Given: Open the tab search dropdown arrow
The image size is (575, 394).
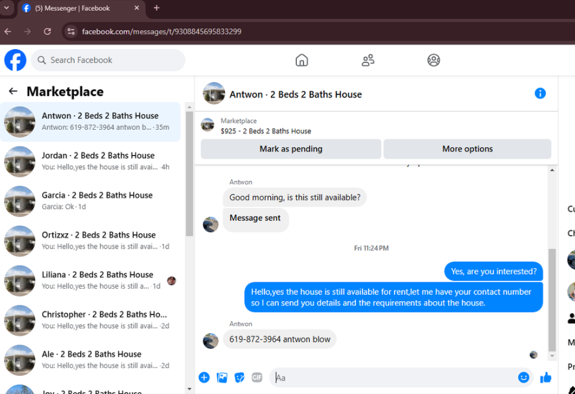Looking at the screenshot, I should pos(6,7).
